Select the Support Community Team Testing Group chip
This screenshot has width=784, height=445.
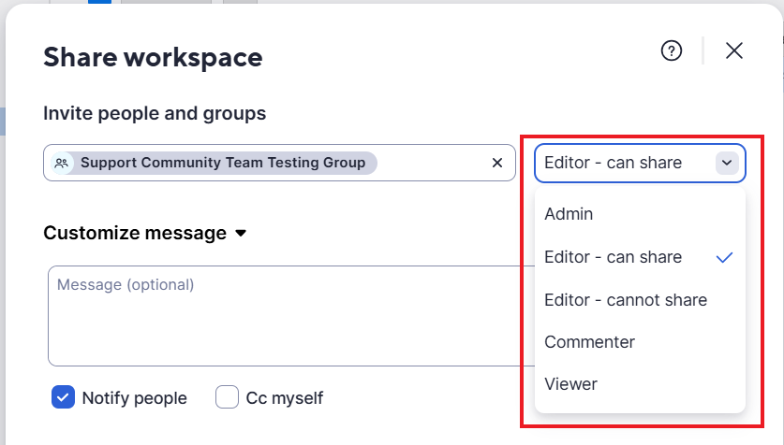[x=214, y=163]
